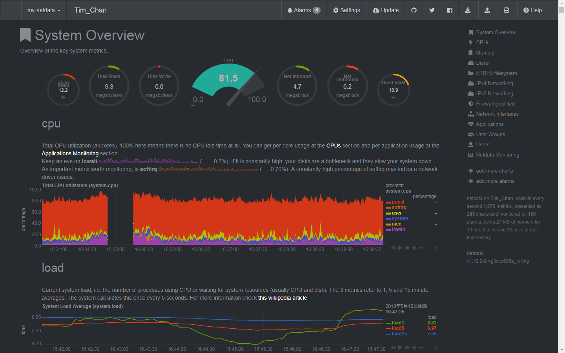Jump to BTRFS filesystem section

click(x=496, y=73)
